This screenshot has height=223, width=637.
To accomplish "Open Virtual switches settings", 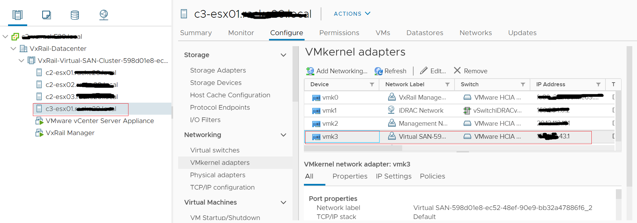I will point(215,150).
